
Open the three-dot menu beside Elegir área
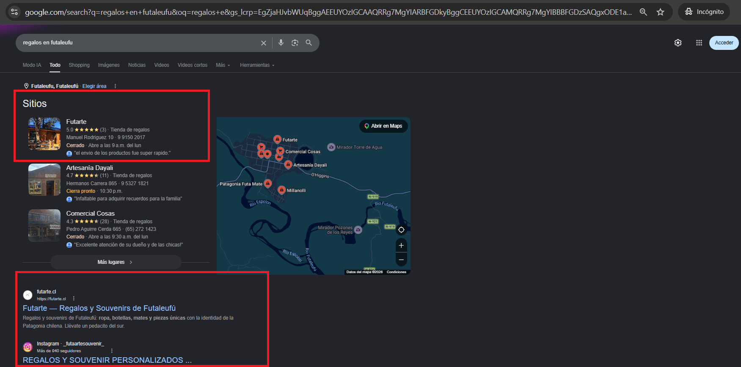(x=115, y=86)
